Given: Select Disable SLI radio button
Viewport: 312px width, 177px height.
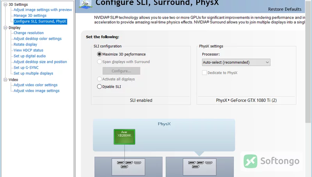Looking at the screenshot, I should pos(99,87).
